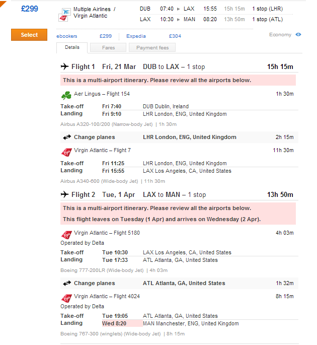Open the ebookers £299 link

point(84,36)
